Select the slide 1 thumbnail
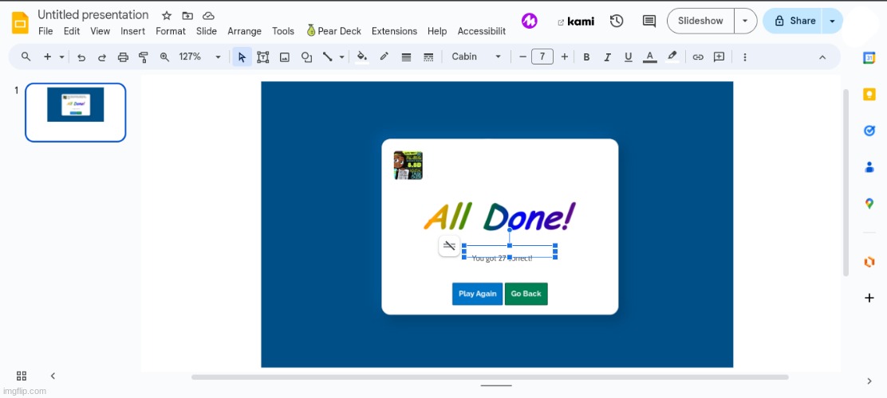This screenshot has width=887, height=398. point(75,112)
